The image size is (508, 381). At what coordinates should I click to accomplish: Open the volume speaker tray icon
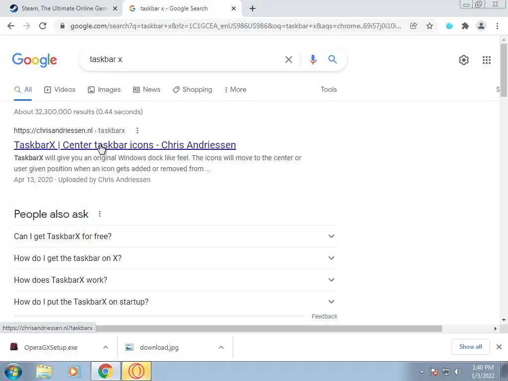[x=458, y=372]
